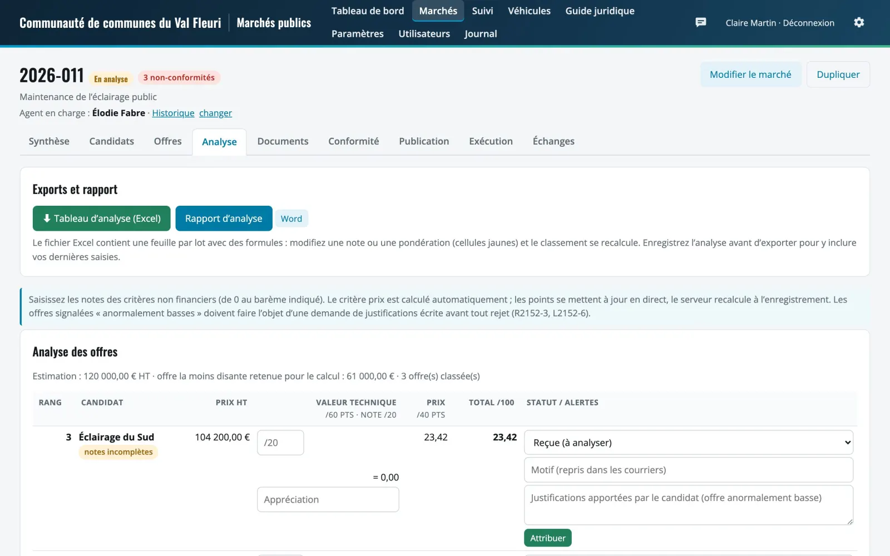
Task: Click the En analyse status badge
Action: [111, 79]
